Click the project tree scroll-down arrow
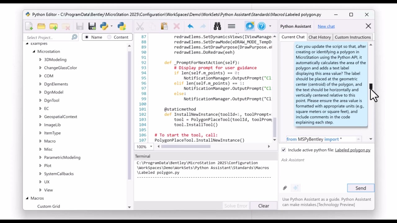The image size is (397, 223). coord(129,207)
